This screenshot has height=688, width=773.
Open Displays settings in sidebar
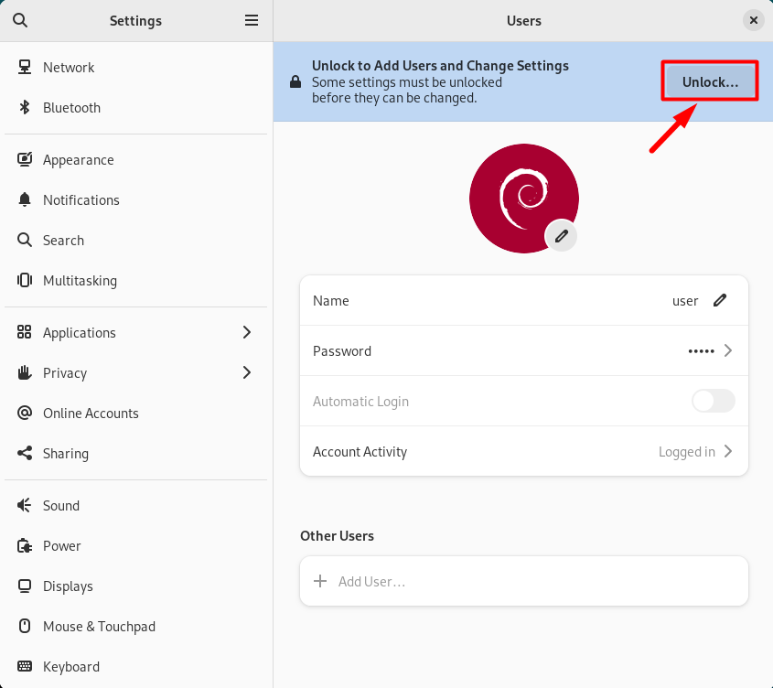click(x=136, y=586)
